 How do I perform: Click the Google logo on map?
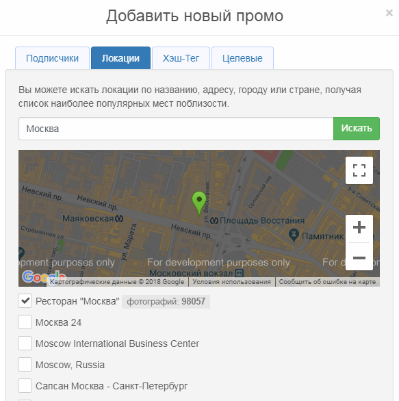44,276
